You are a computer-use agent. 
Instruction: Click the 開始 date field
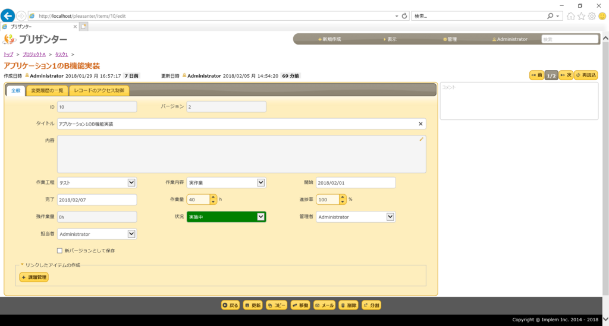356,182
